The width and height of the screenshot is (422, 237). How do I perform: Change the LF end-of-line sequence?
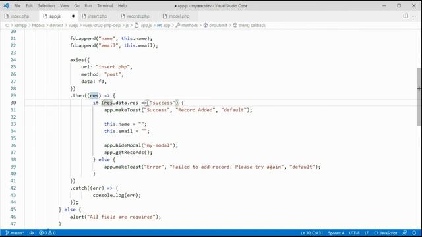[367, 233]
